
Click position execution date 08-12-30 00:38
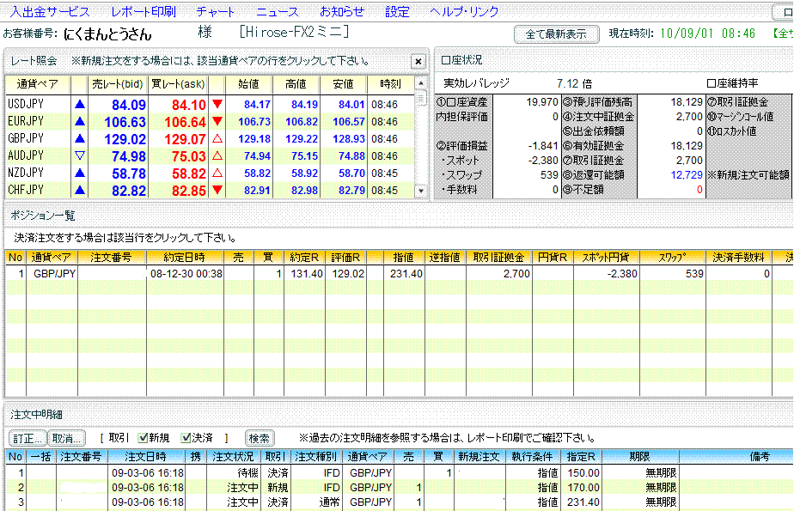click(x=186, y=274)
